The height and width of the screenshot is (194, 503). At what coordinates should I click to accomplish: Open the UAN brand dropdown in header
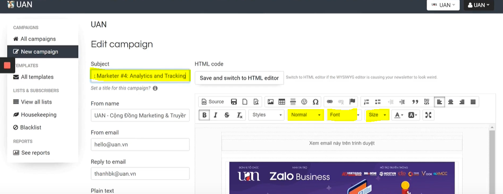tap(443, 5)
